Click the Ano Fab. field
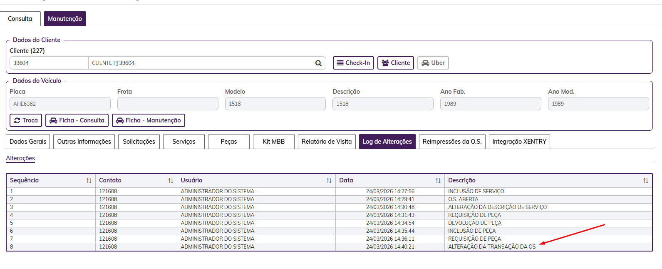Screen dimensions: 662x269 coord(491,104)
